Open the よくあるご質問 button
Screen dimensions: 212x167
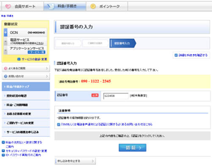tap(26, 68)
